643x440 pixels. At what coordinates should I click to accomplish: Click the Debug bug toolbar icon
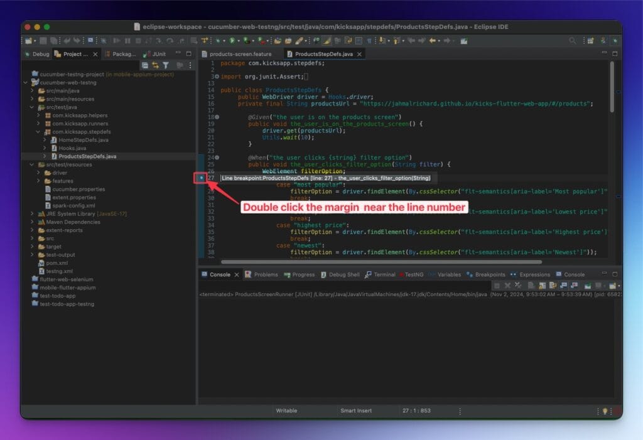pyautogui.click(x=218, y=41)
